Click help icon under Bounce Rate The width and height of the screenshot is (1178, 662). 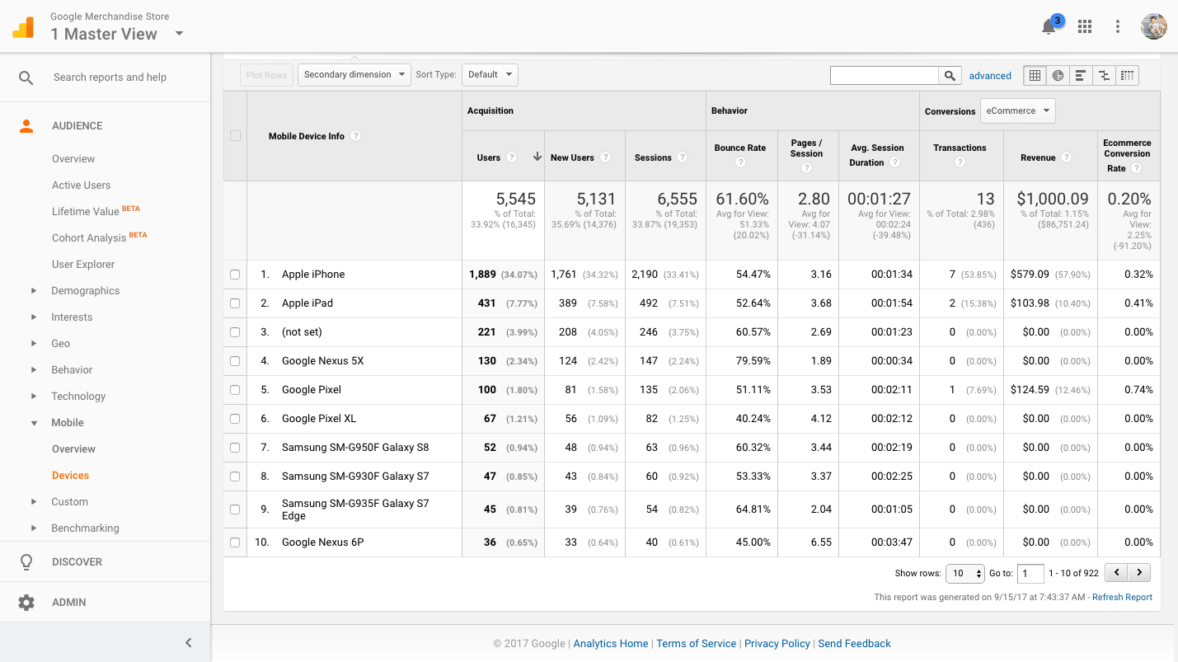point(740,163)
